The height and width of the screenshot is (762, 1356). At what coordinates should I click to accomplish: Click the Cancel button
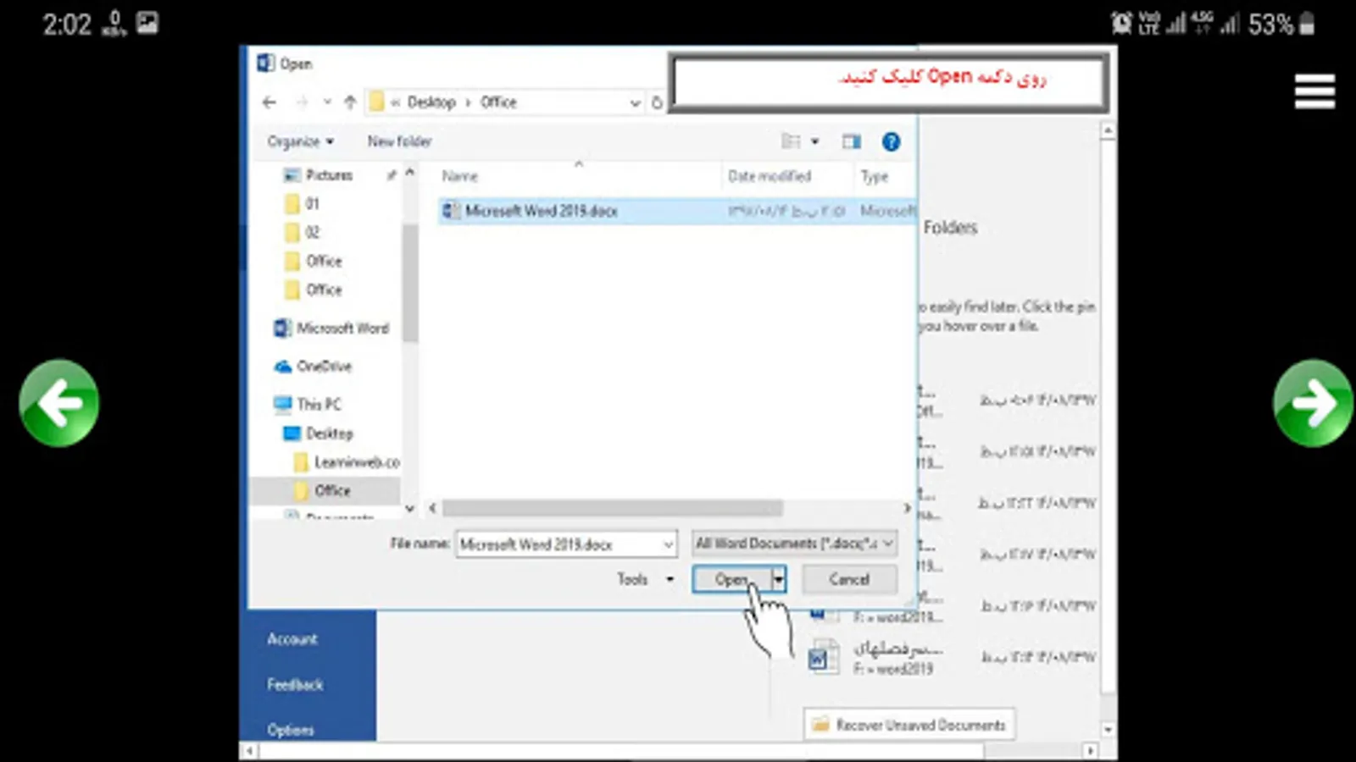click(x=849, y=579)
